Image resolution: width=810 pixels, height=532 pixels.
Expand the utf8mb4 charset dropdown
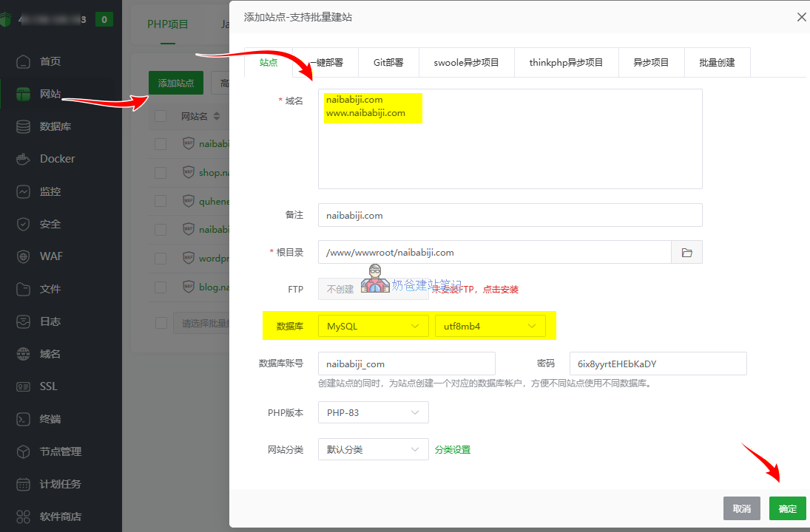click(x=490, y=325)
